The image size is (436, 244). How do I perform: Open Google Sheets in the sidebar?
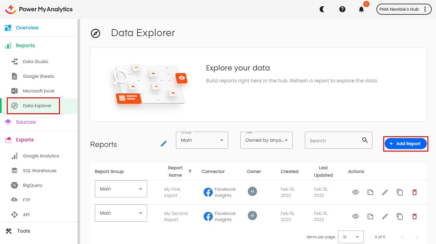38,76
